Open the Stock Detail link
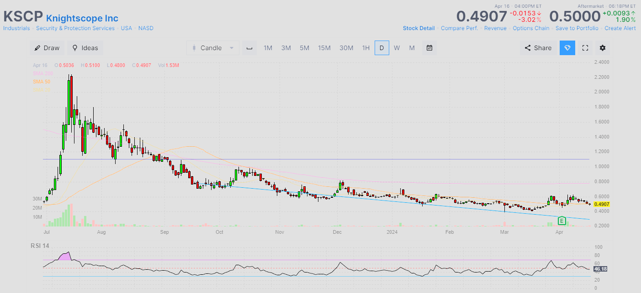 click(419, 28)
